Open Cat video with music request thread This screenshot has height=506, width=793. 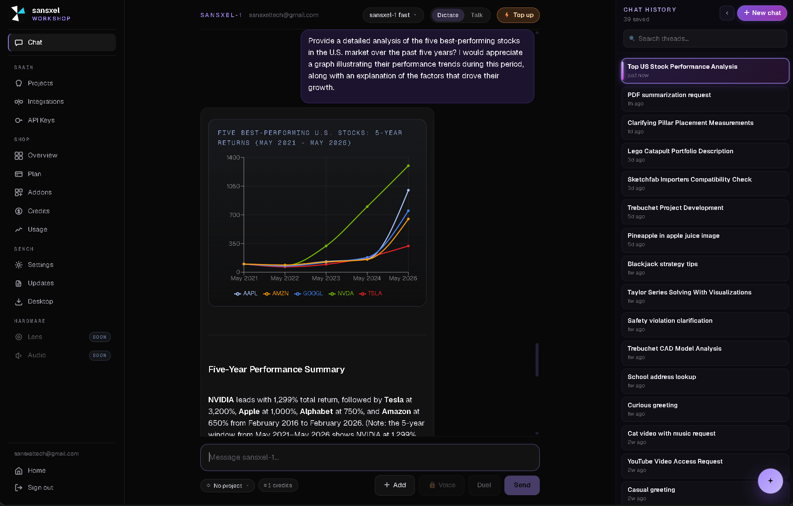(705, 438)
